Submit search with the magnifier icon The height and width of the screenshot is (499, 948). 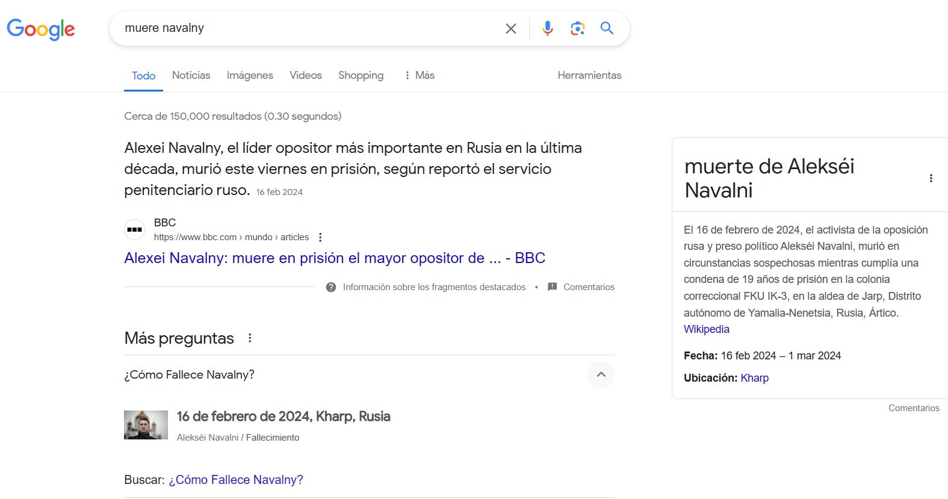point(607,28)
